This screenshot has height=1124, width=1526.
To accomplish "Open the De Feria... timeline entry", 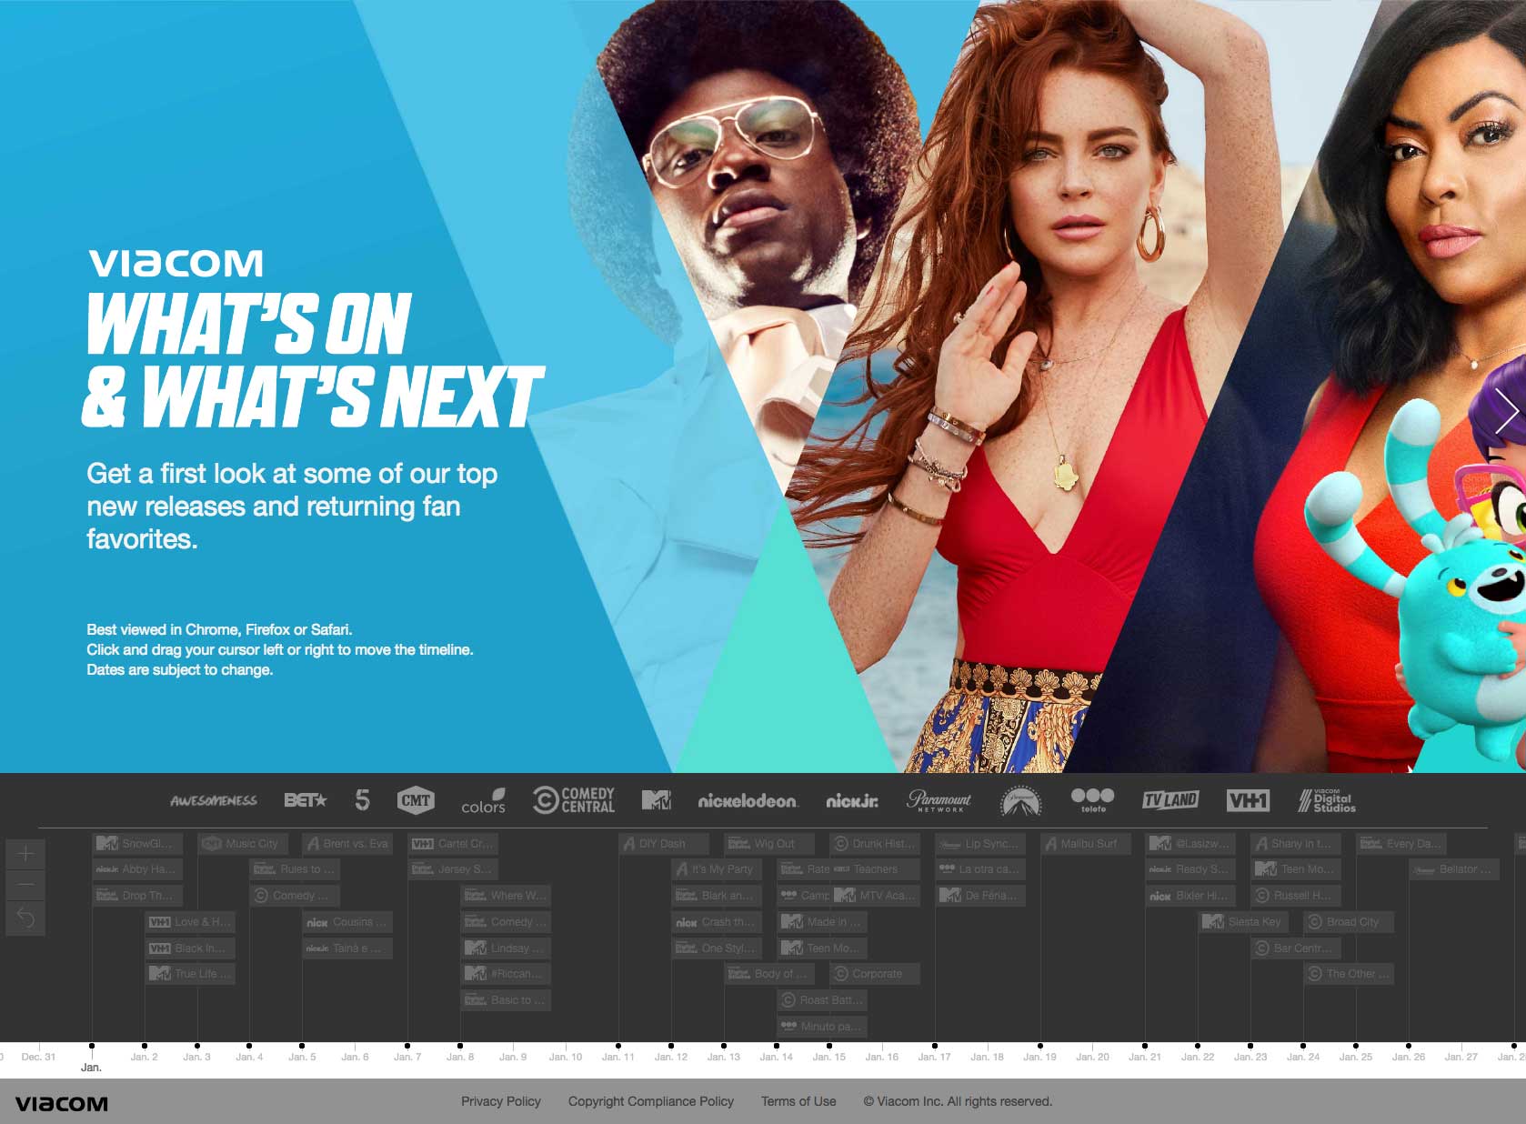I will point(980,896).
